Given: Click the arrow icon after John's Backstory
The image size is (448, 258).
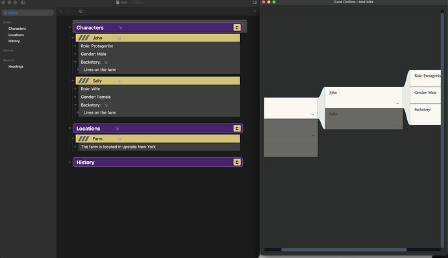Looking at the screenshot, I should pos(106,62).
